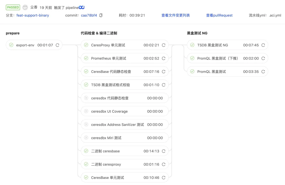
Task: Open ceresdbx Address Sanitizer 测试 job row
Action: pyautogui.click(x=125, y=125)
